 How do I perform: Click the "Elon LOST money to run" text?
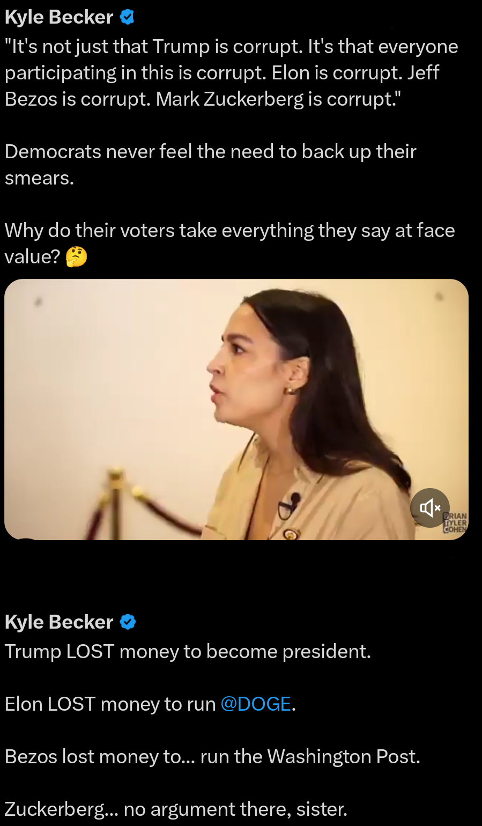110,704
